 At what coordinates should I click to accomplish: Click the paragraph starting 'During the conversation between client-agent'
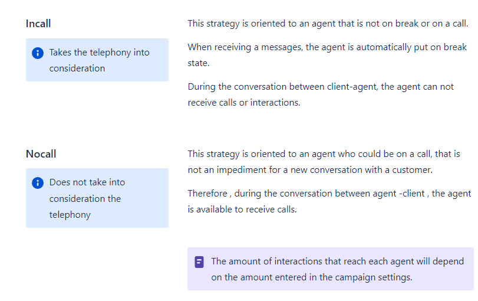(321, 94)
